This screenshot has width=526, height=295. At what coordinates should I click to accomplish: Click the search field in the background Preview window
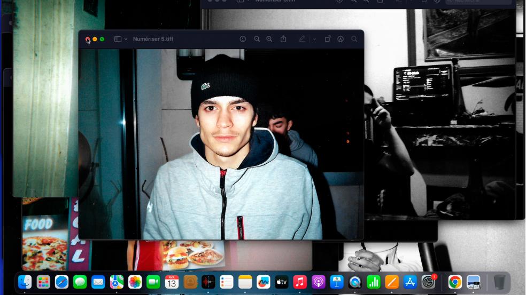click(479, 2)
